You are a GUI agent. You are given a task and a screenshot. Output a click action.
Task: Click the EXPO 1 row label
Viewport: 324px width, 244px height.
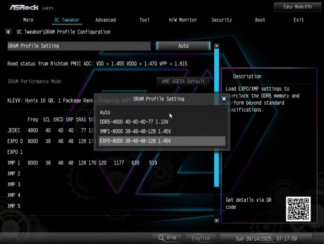(x=15, y=152)
